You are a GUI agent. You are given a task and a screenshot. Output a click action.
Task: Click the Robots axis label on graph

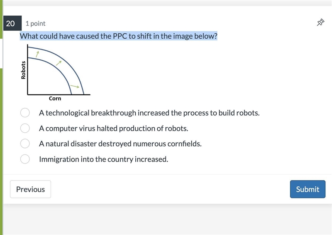click(23, 70)
